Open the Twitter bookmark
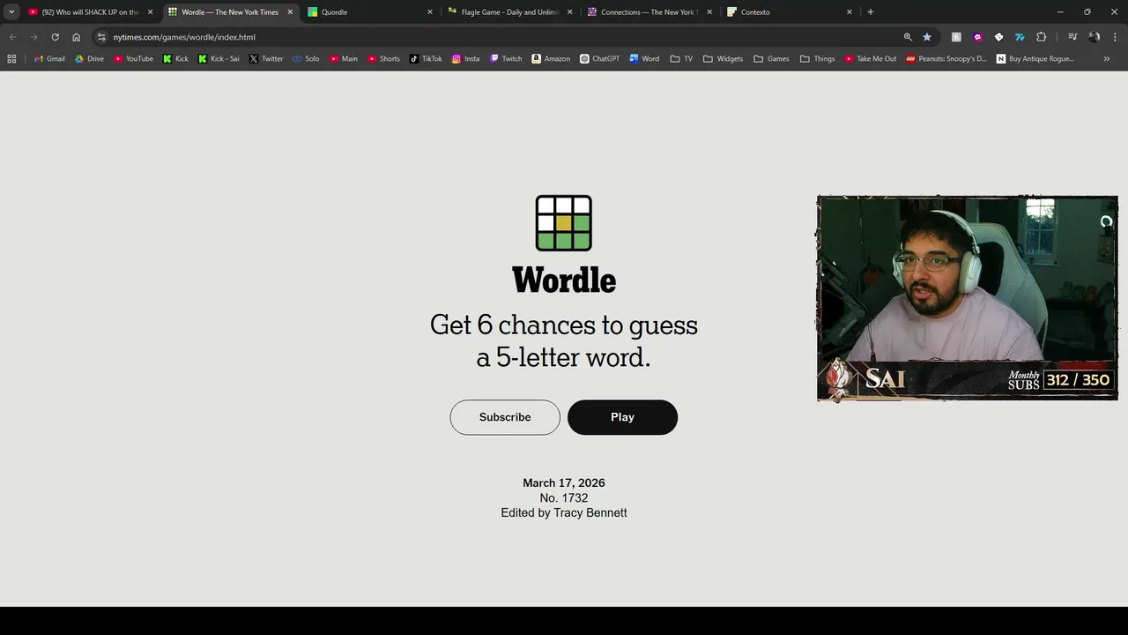The width and height of the screenshot is (1128, 635). point(266,59)
